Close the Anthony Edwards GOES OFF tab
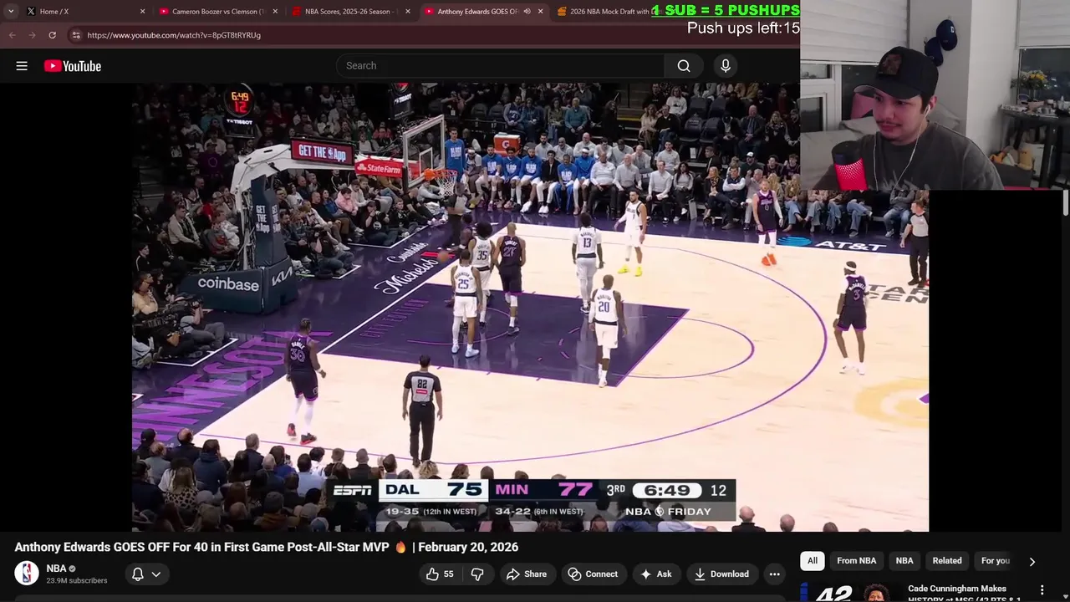 click(540, 11)
